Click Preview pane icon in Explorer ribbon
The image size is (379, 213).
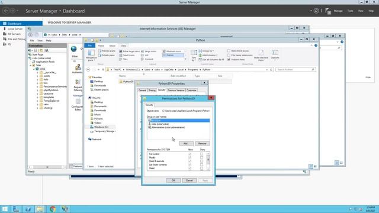tap(99, 51)
